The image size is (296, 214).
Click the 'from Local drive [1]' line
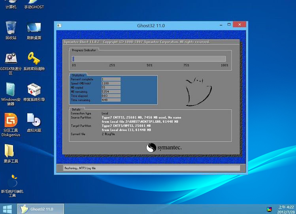pos(126,130)
